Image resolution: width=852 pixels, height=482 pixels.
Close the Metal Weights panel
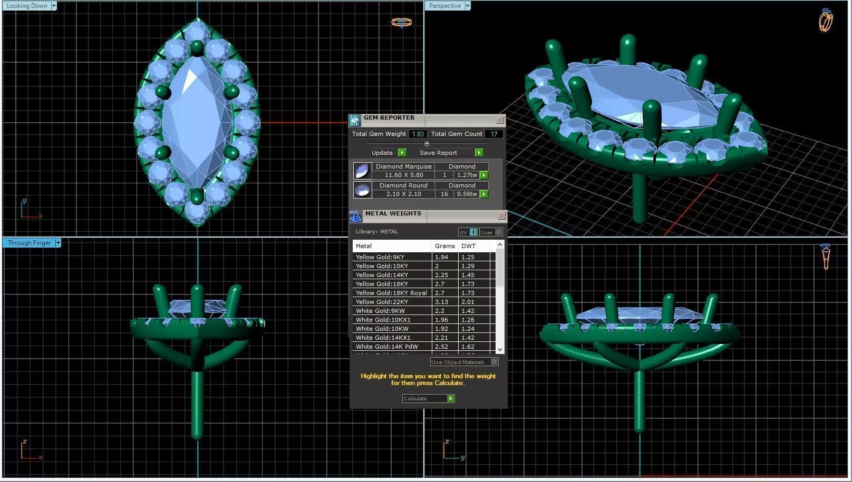(501, 216)
